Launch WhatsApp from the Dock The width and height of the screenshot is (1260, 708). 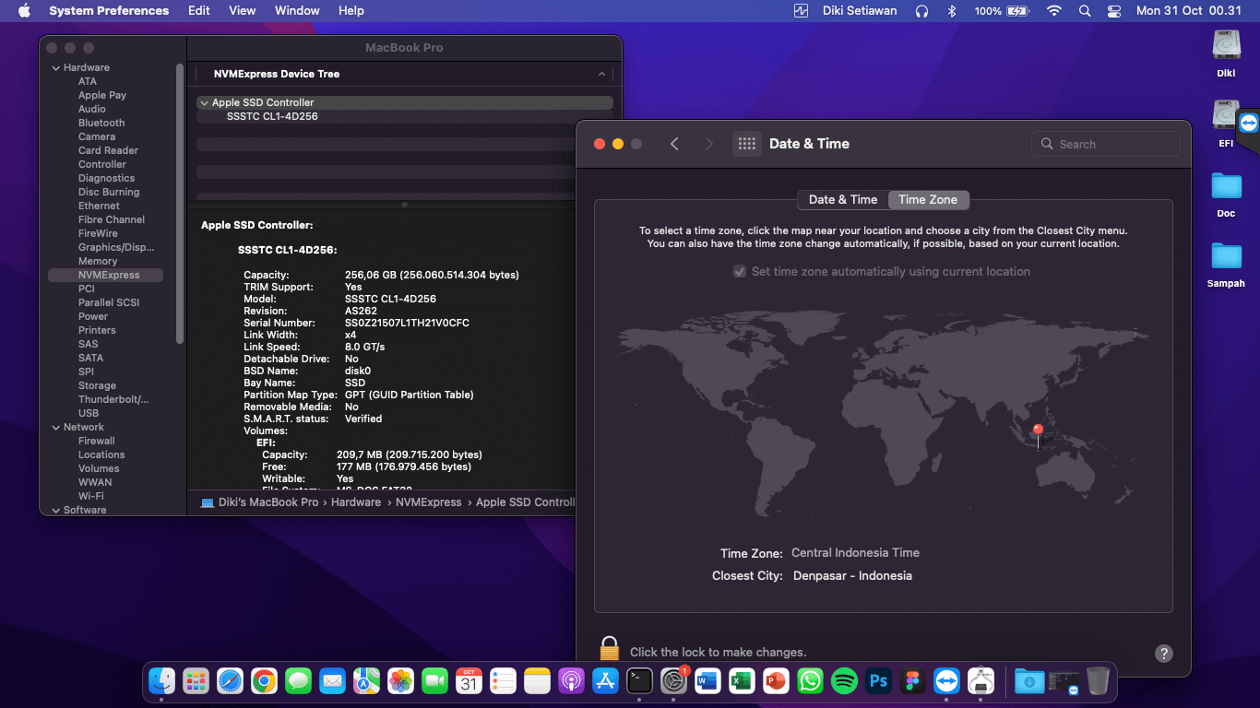coord(810,681)
